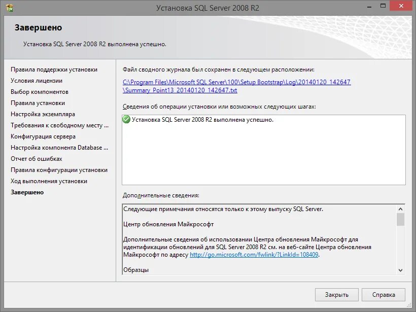Select the Правила поддержки установки step
The height and width of the screenshot is (312, 416).
(54, 70)
